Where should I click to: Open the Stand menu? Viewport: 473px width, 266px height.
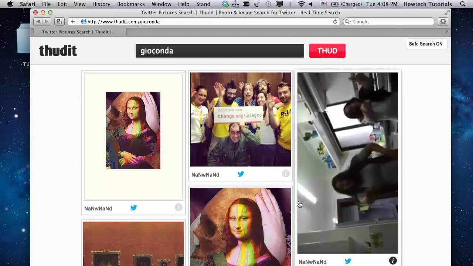coord(203,4)
